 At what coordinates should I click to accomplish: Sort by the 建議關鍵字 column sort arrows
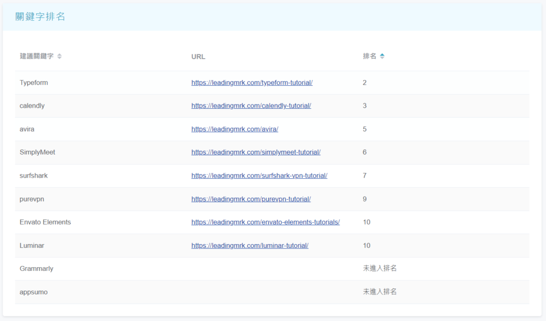(x=60, y=57)
